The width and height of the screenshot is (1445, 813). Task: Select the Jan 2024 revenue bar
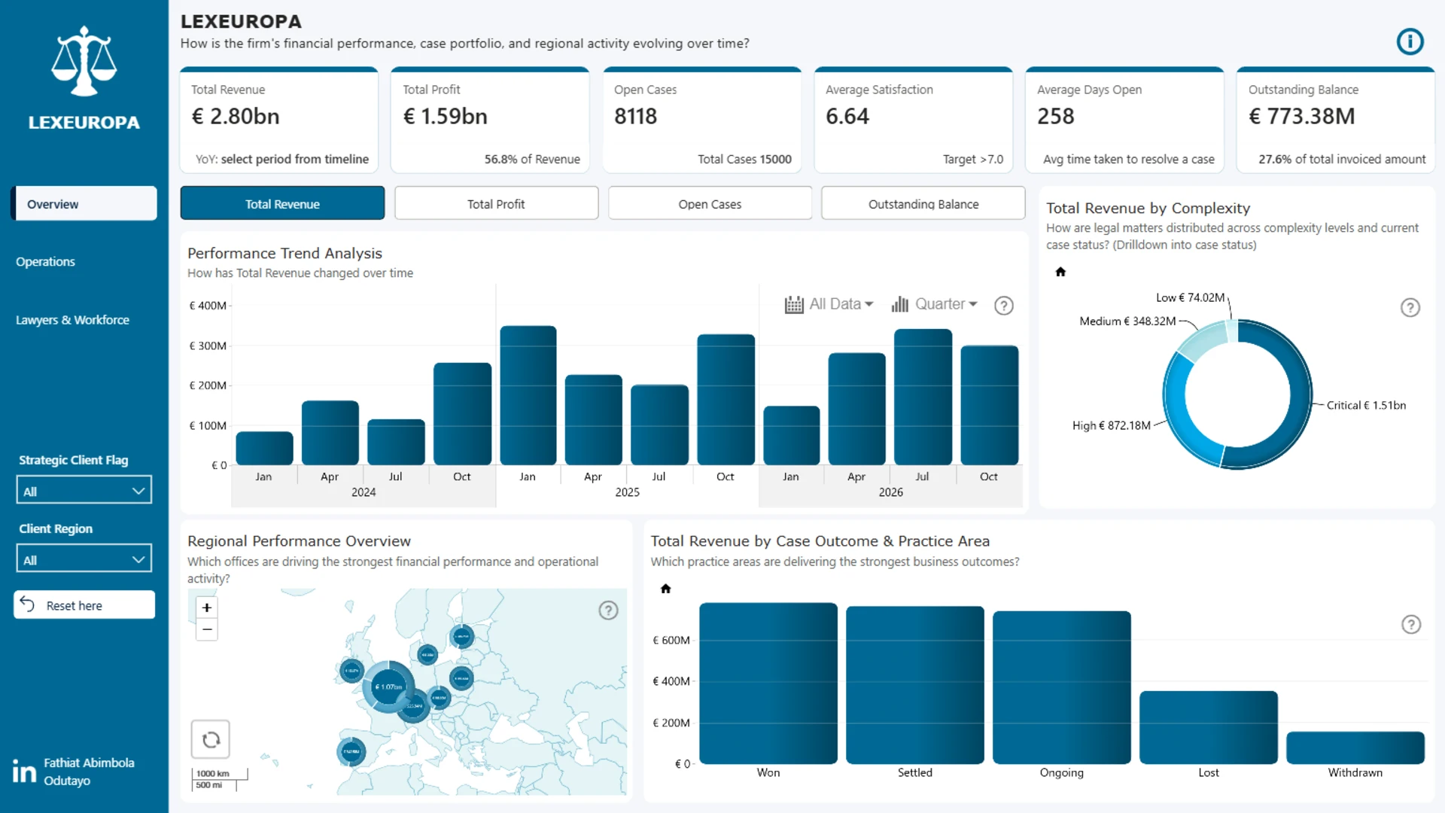tap(264, 448)
